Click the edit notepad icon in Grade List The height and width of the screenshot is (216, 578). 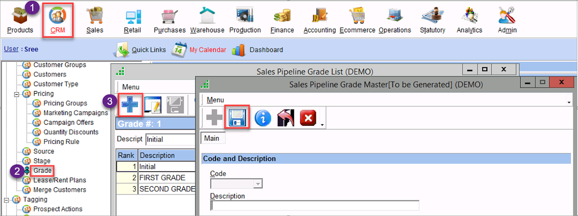pyautogui.click(x=153, y=105)
